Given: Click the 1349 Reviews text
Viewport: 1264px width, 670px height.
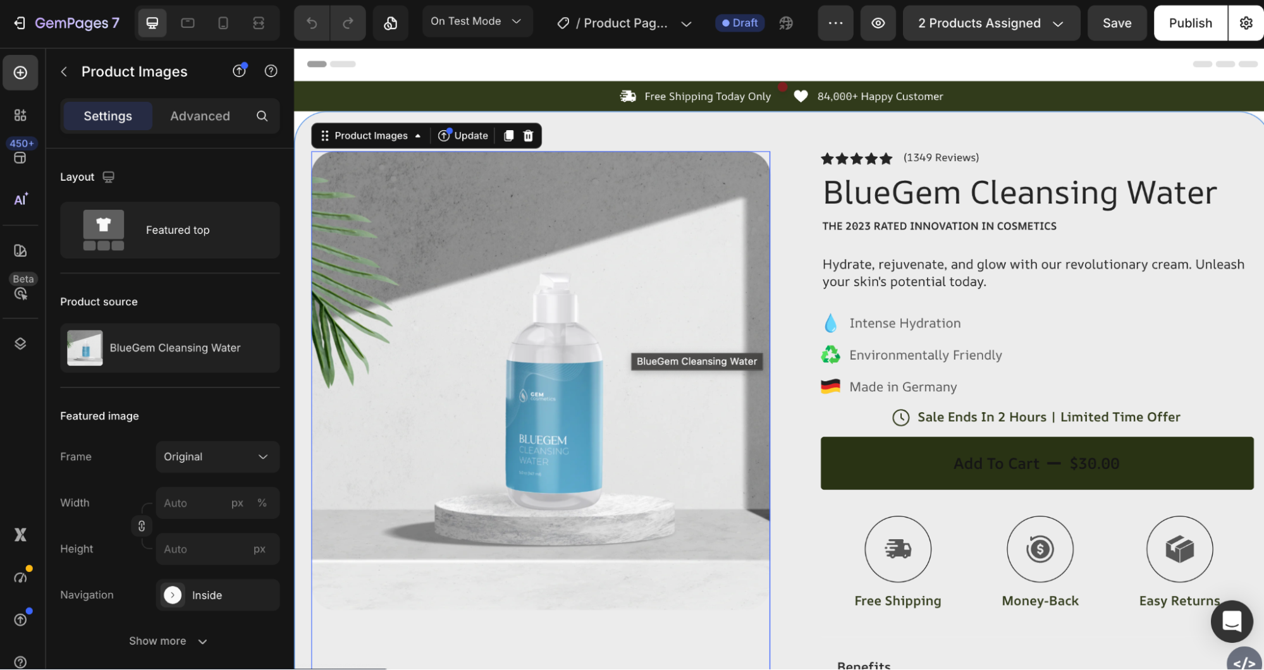Looking at the screenshot, I should 941,157.
